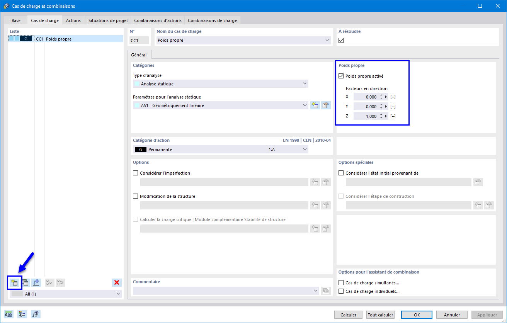Delete load case with red X
The height and width of the screenshot is (323, 507).
tap(117, 282)
